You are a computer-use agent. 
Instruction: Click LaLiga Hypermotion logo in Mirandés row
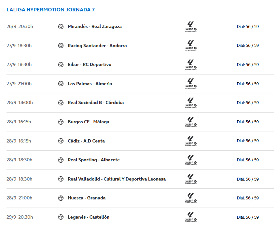click(x=190, y=27)
